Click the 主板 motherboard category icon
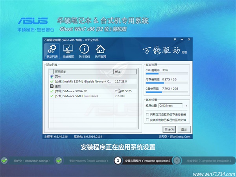236x177 pixels. 52,86
